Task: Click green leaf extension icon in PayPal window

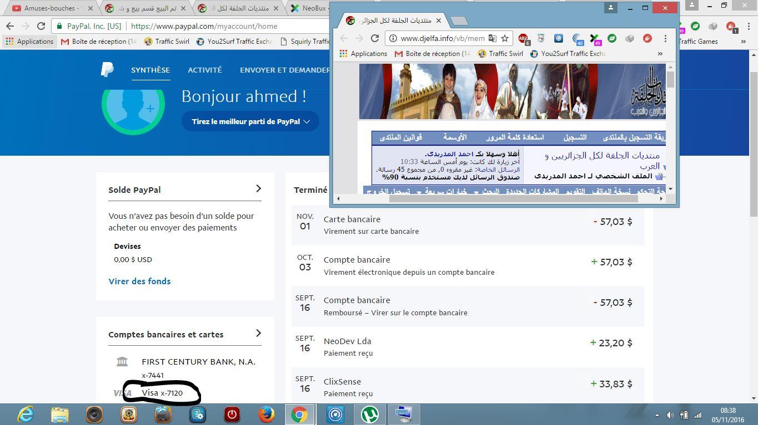Action: 695,25
